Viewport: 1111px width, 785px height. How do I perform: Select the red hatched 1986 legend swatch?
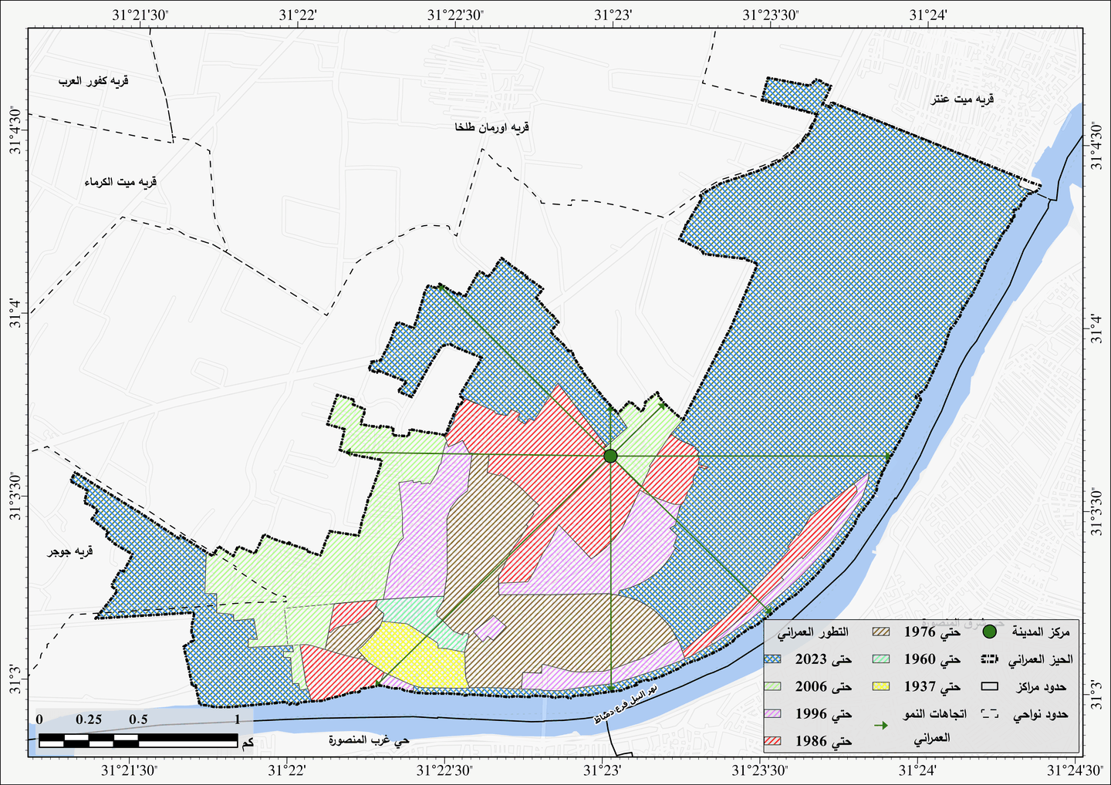[x=774, y=741]
